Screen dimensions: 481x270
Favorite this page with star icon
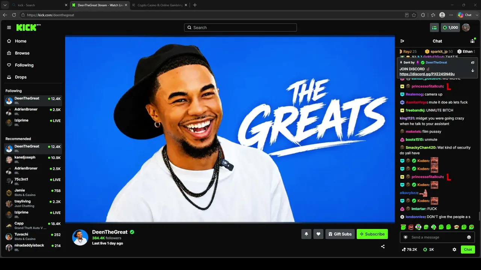414,15
